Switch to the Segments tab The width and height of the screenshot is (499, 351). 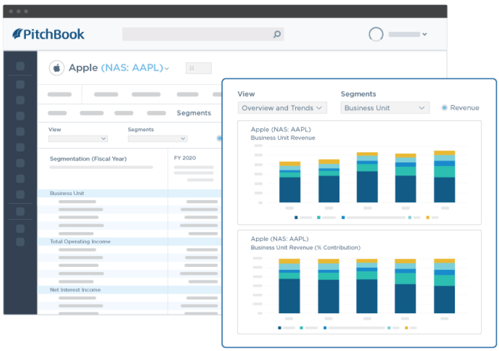pyautogui.click(x=194, y=113)
